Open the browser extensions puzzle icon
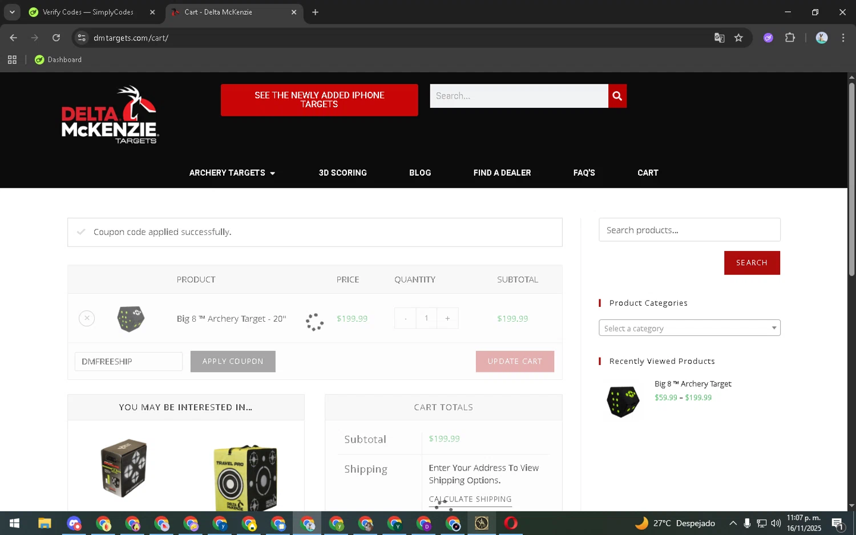 (790, 38)
